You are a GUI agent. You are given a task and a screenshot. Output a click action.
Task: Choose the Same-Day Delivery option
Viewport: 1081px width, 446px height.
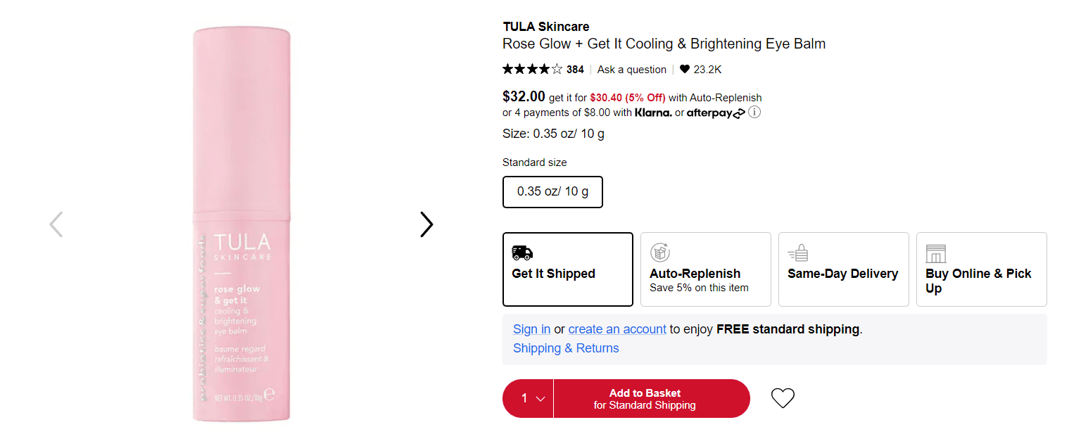coord(843,274)
